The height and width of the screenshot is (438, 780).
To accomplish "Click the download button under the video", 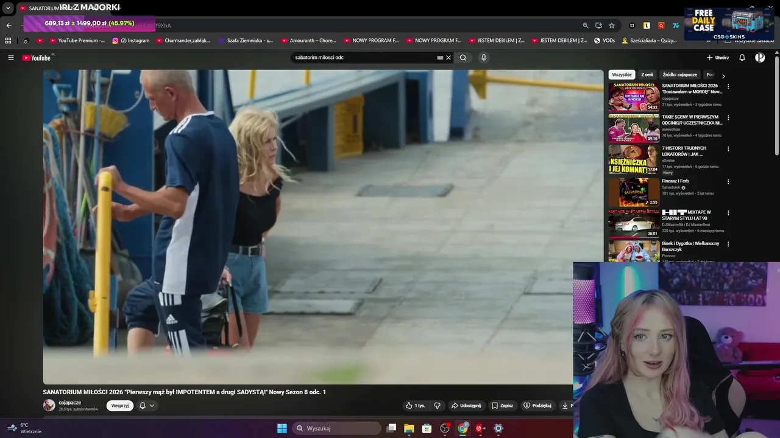I will point(565,406).
